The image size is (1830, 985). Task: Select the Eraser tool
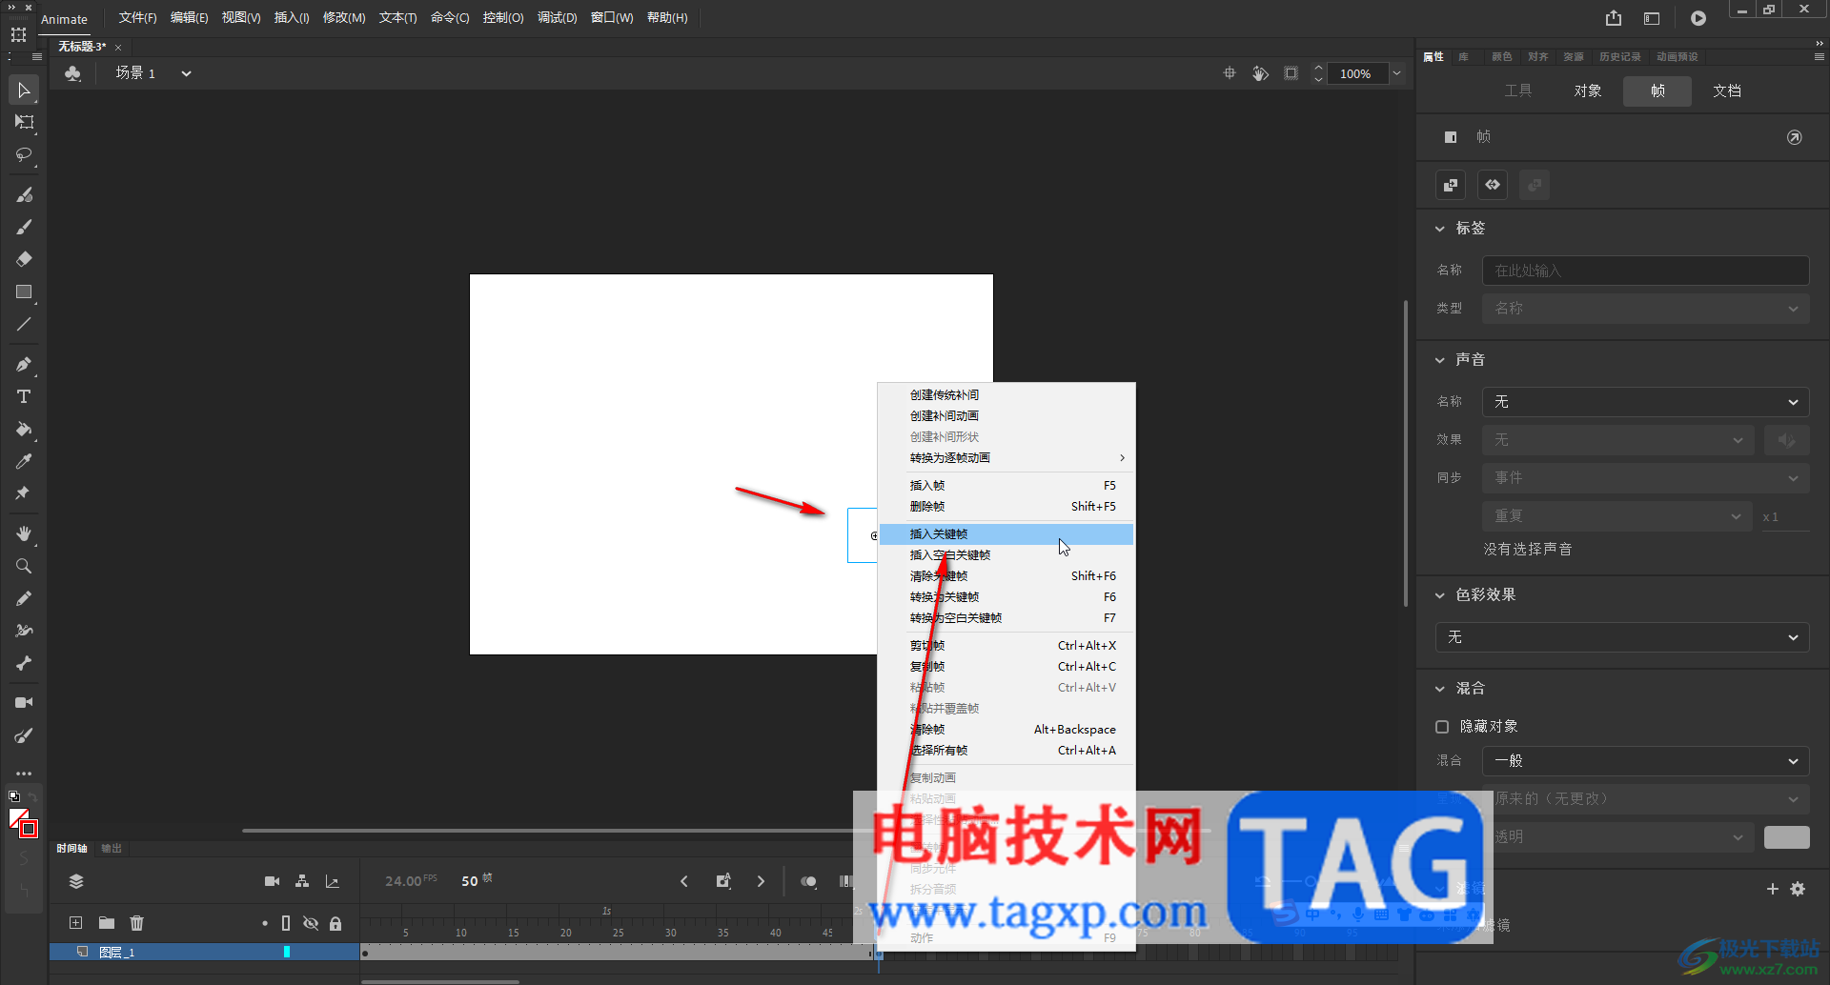[x=24, y=259]
